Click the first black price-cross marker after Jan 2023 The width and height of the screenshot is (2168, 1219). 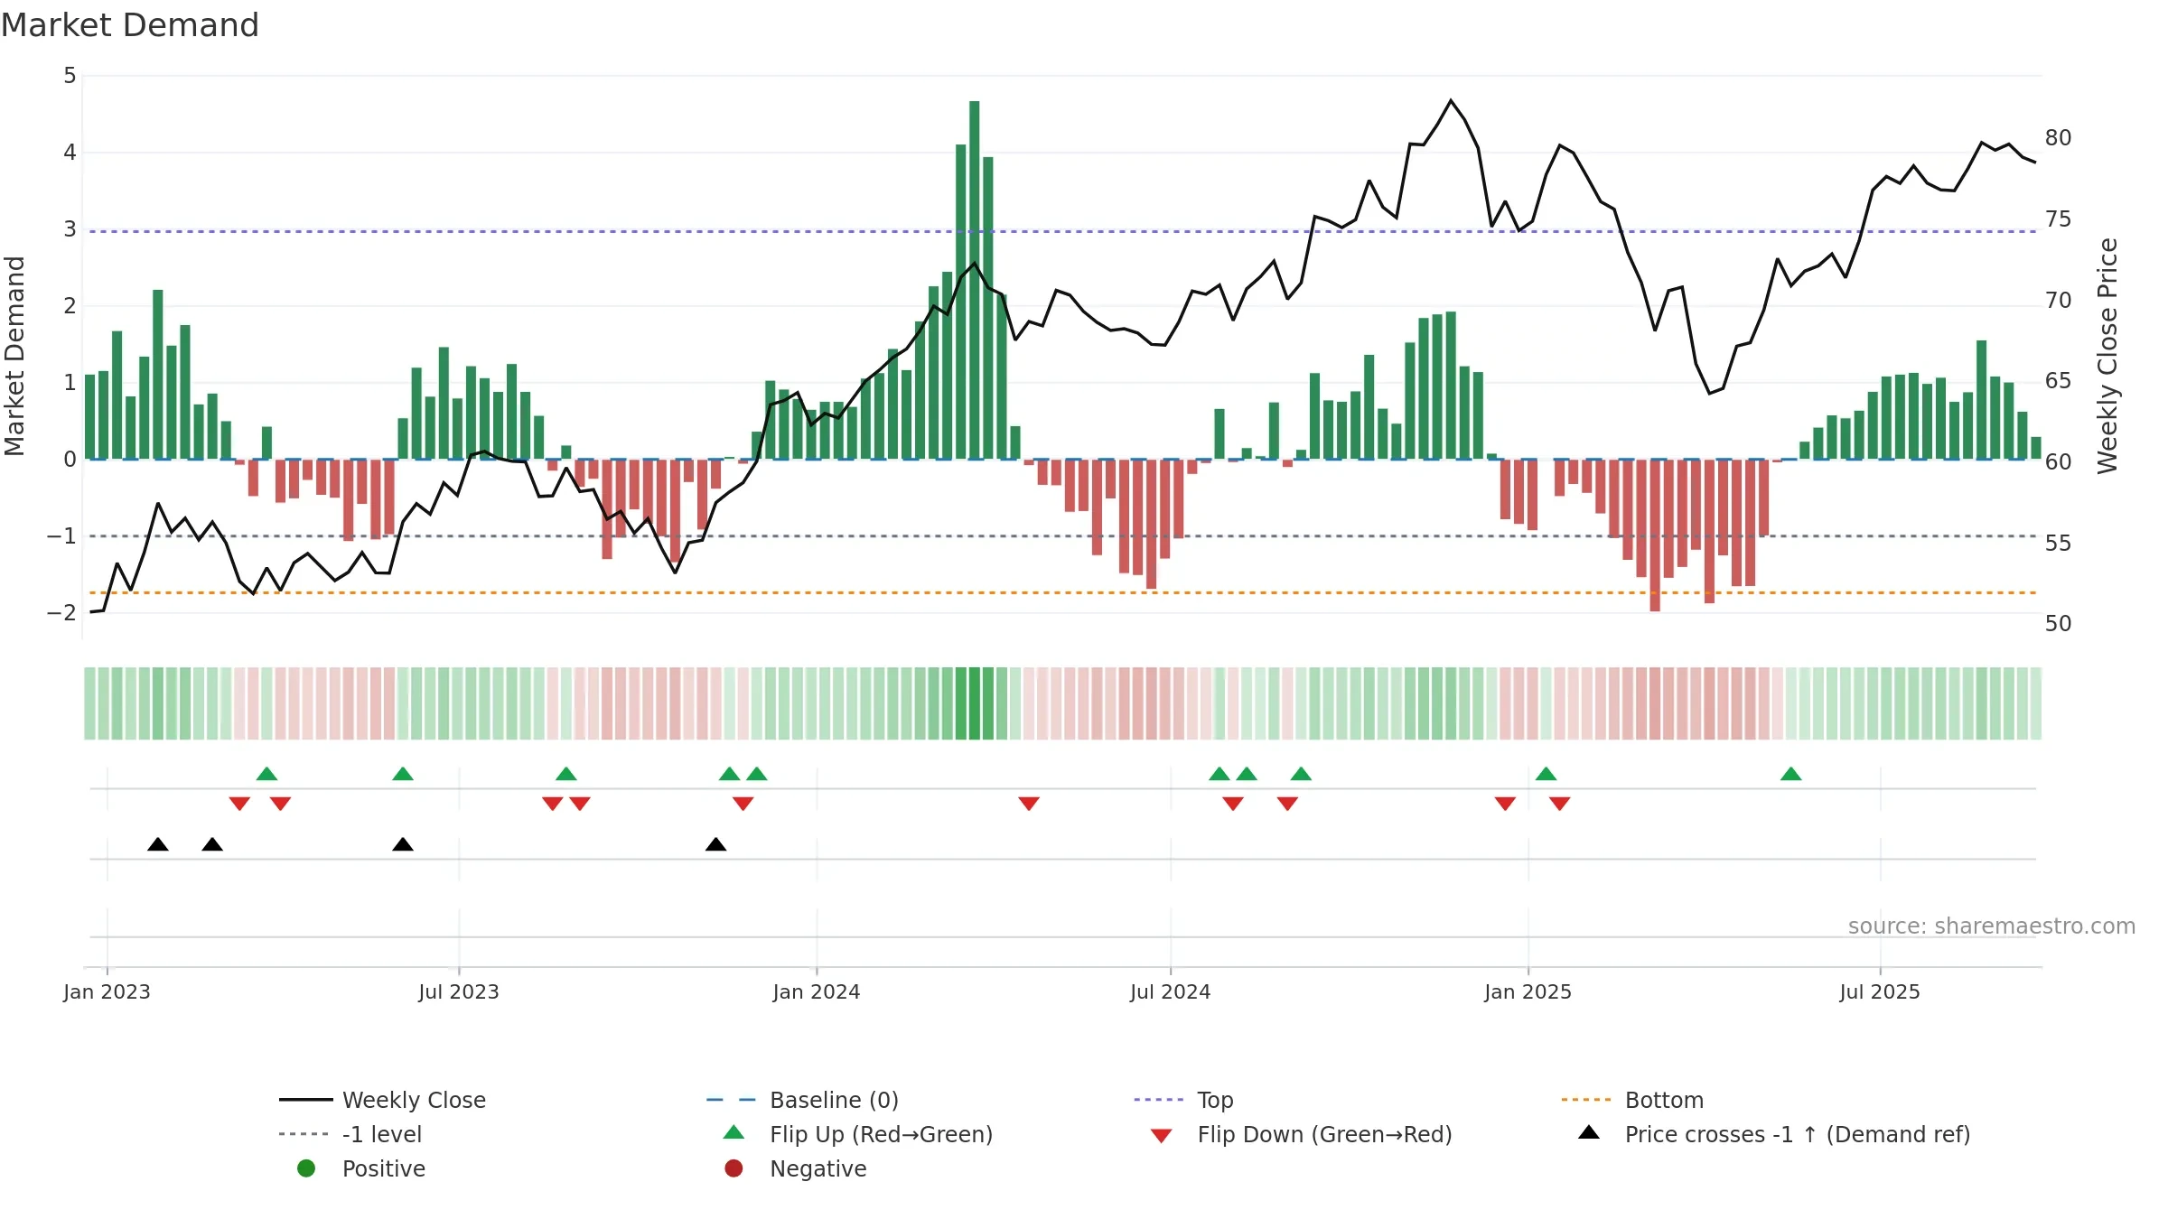pyautogui.click(x=158, y=844)
